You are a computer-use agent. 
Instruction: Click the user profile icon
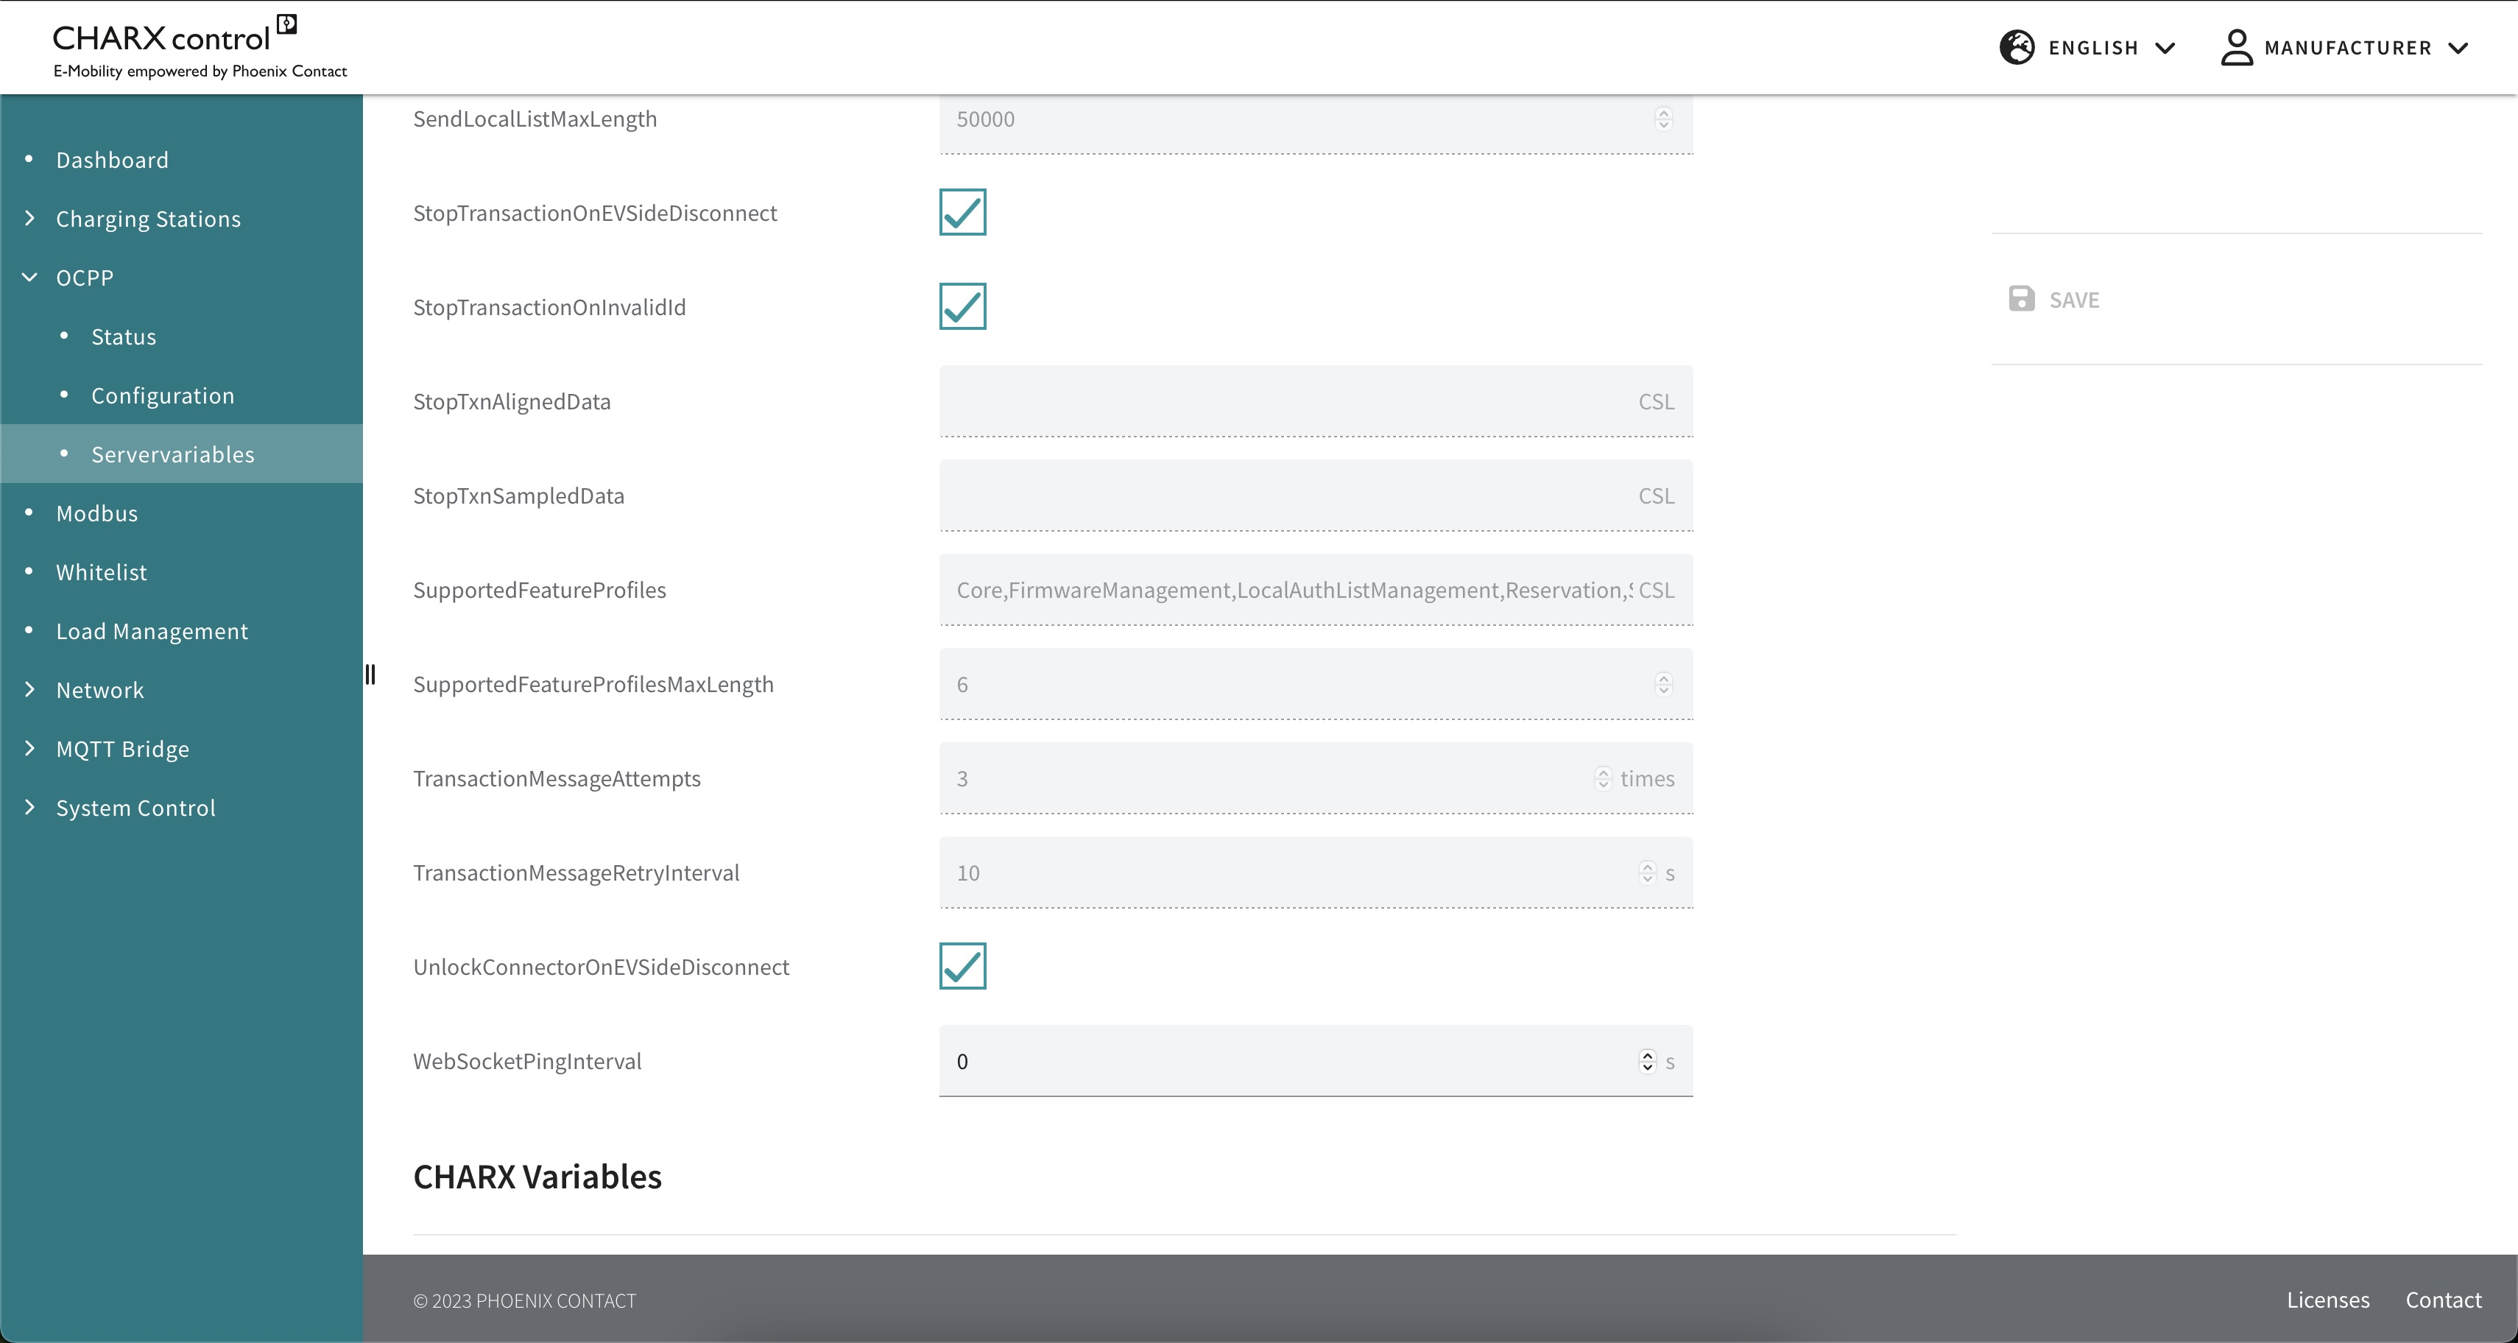2237,47
